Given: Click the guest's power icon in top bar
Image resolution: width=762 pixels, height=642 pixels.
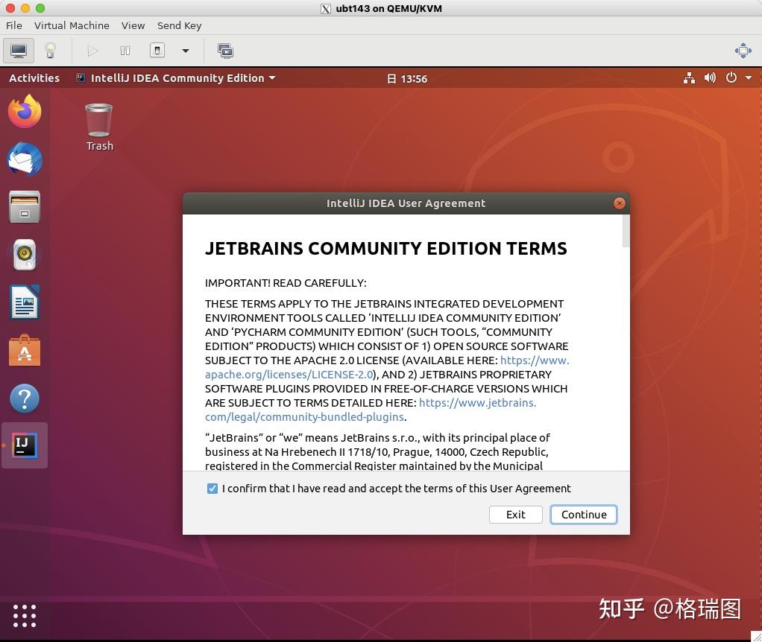Looking at the screenshot, I should 731,77.
